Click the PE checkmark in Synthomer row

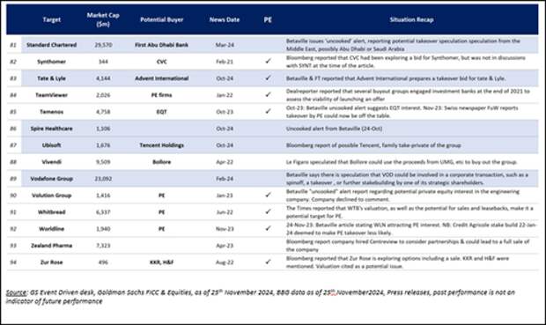(x=268, y=61)
